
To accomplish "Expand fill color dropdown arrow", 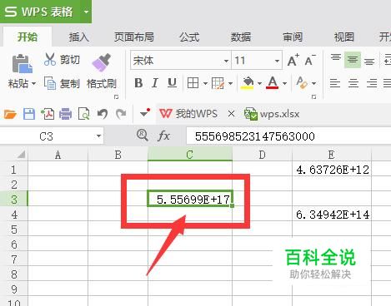I will coord(259,83).
